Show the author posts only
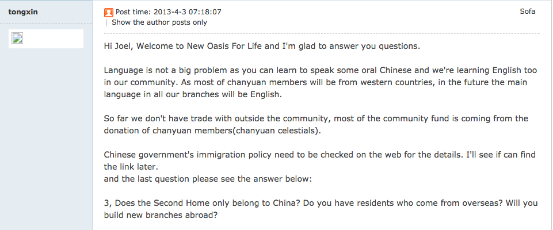Viewport: 553px width, 230px height. [x=159, y=22]
